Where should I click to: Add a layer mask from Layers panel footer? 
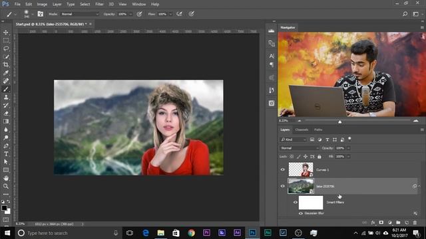pyautogui.click(x=381, y=222)
